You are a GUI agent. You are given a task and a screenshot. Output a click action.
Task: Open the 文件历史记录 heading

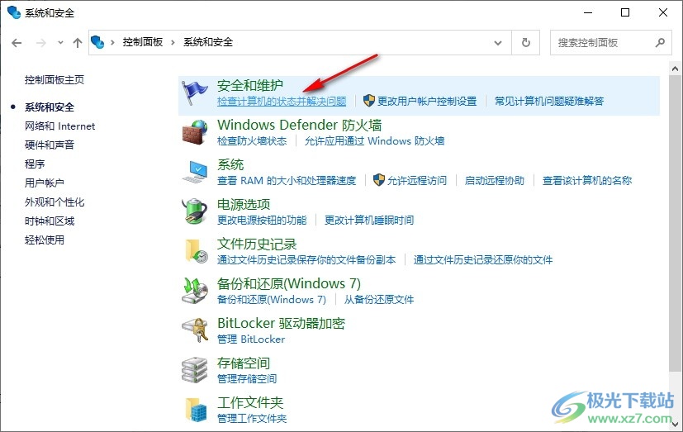pyautogui.click(x=257, y=244)
